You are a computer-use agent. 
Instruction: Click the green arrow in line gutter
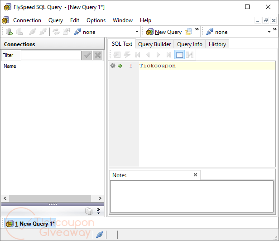[120, 66]
